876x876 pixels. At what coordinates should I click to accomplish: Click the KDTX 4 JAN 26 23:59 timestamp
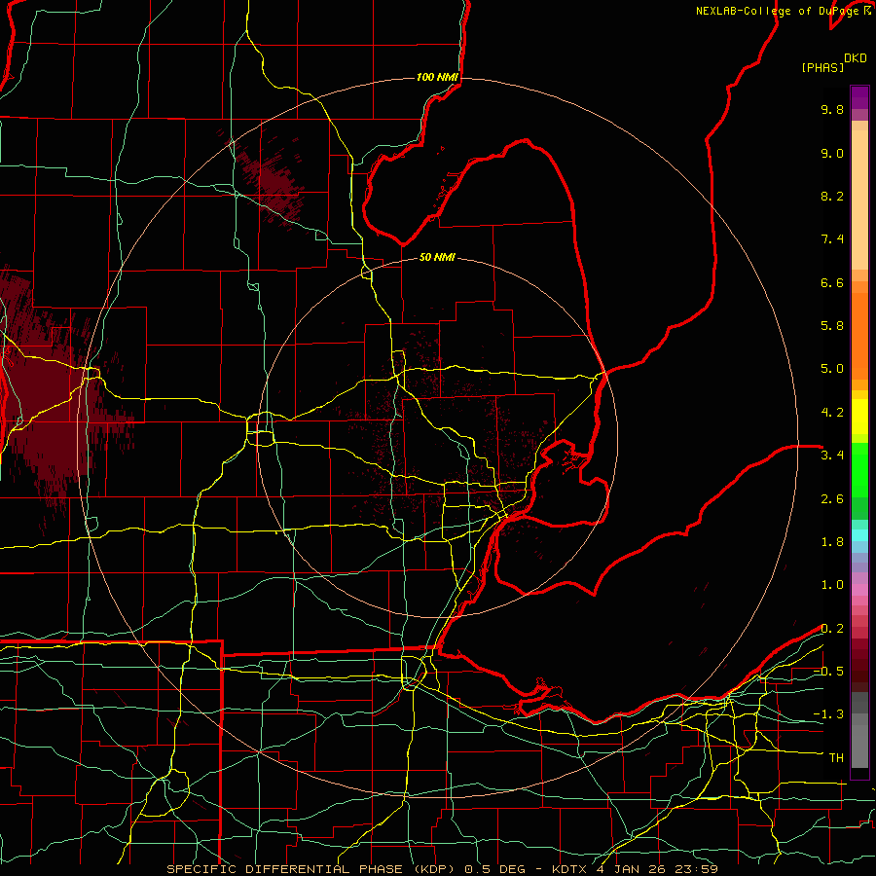(x=635, y=869)
